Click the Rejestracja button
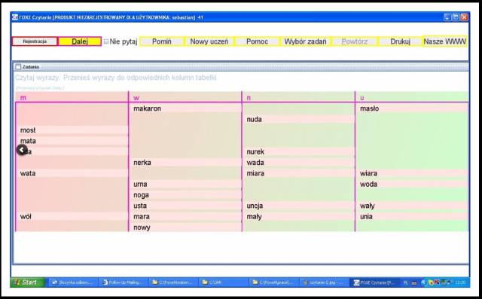 pos(35,41)
